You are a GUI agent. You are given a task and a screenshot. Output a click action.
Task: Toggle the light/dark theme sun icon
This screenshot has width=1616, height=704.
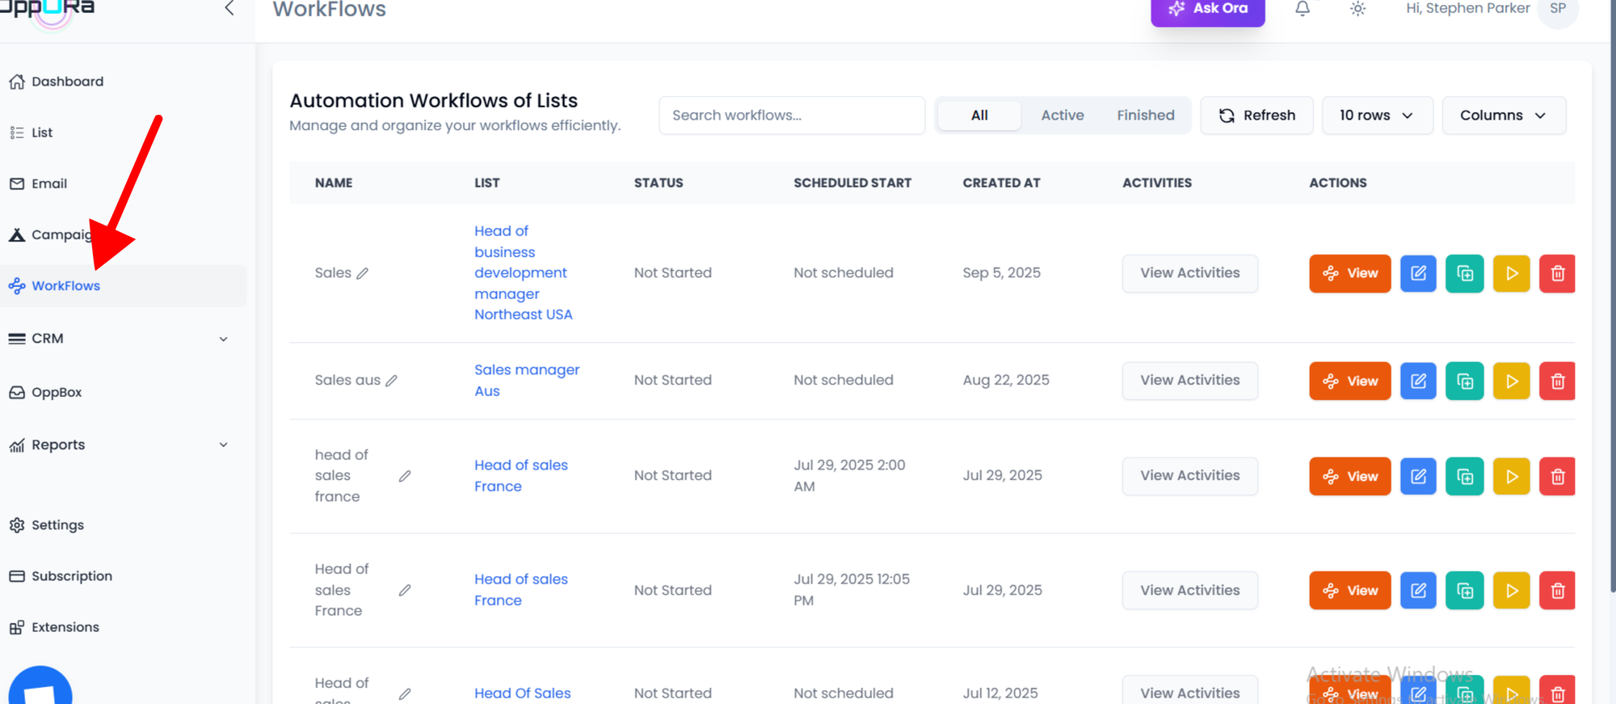point(1357,9)
